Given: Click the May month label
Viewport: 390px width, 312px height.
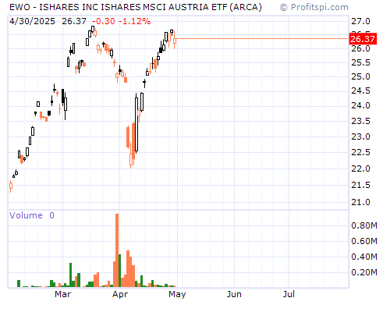Looking at the screenshot, I should pyautogui.click(x=177, y=295).
